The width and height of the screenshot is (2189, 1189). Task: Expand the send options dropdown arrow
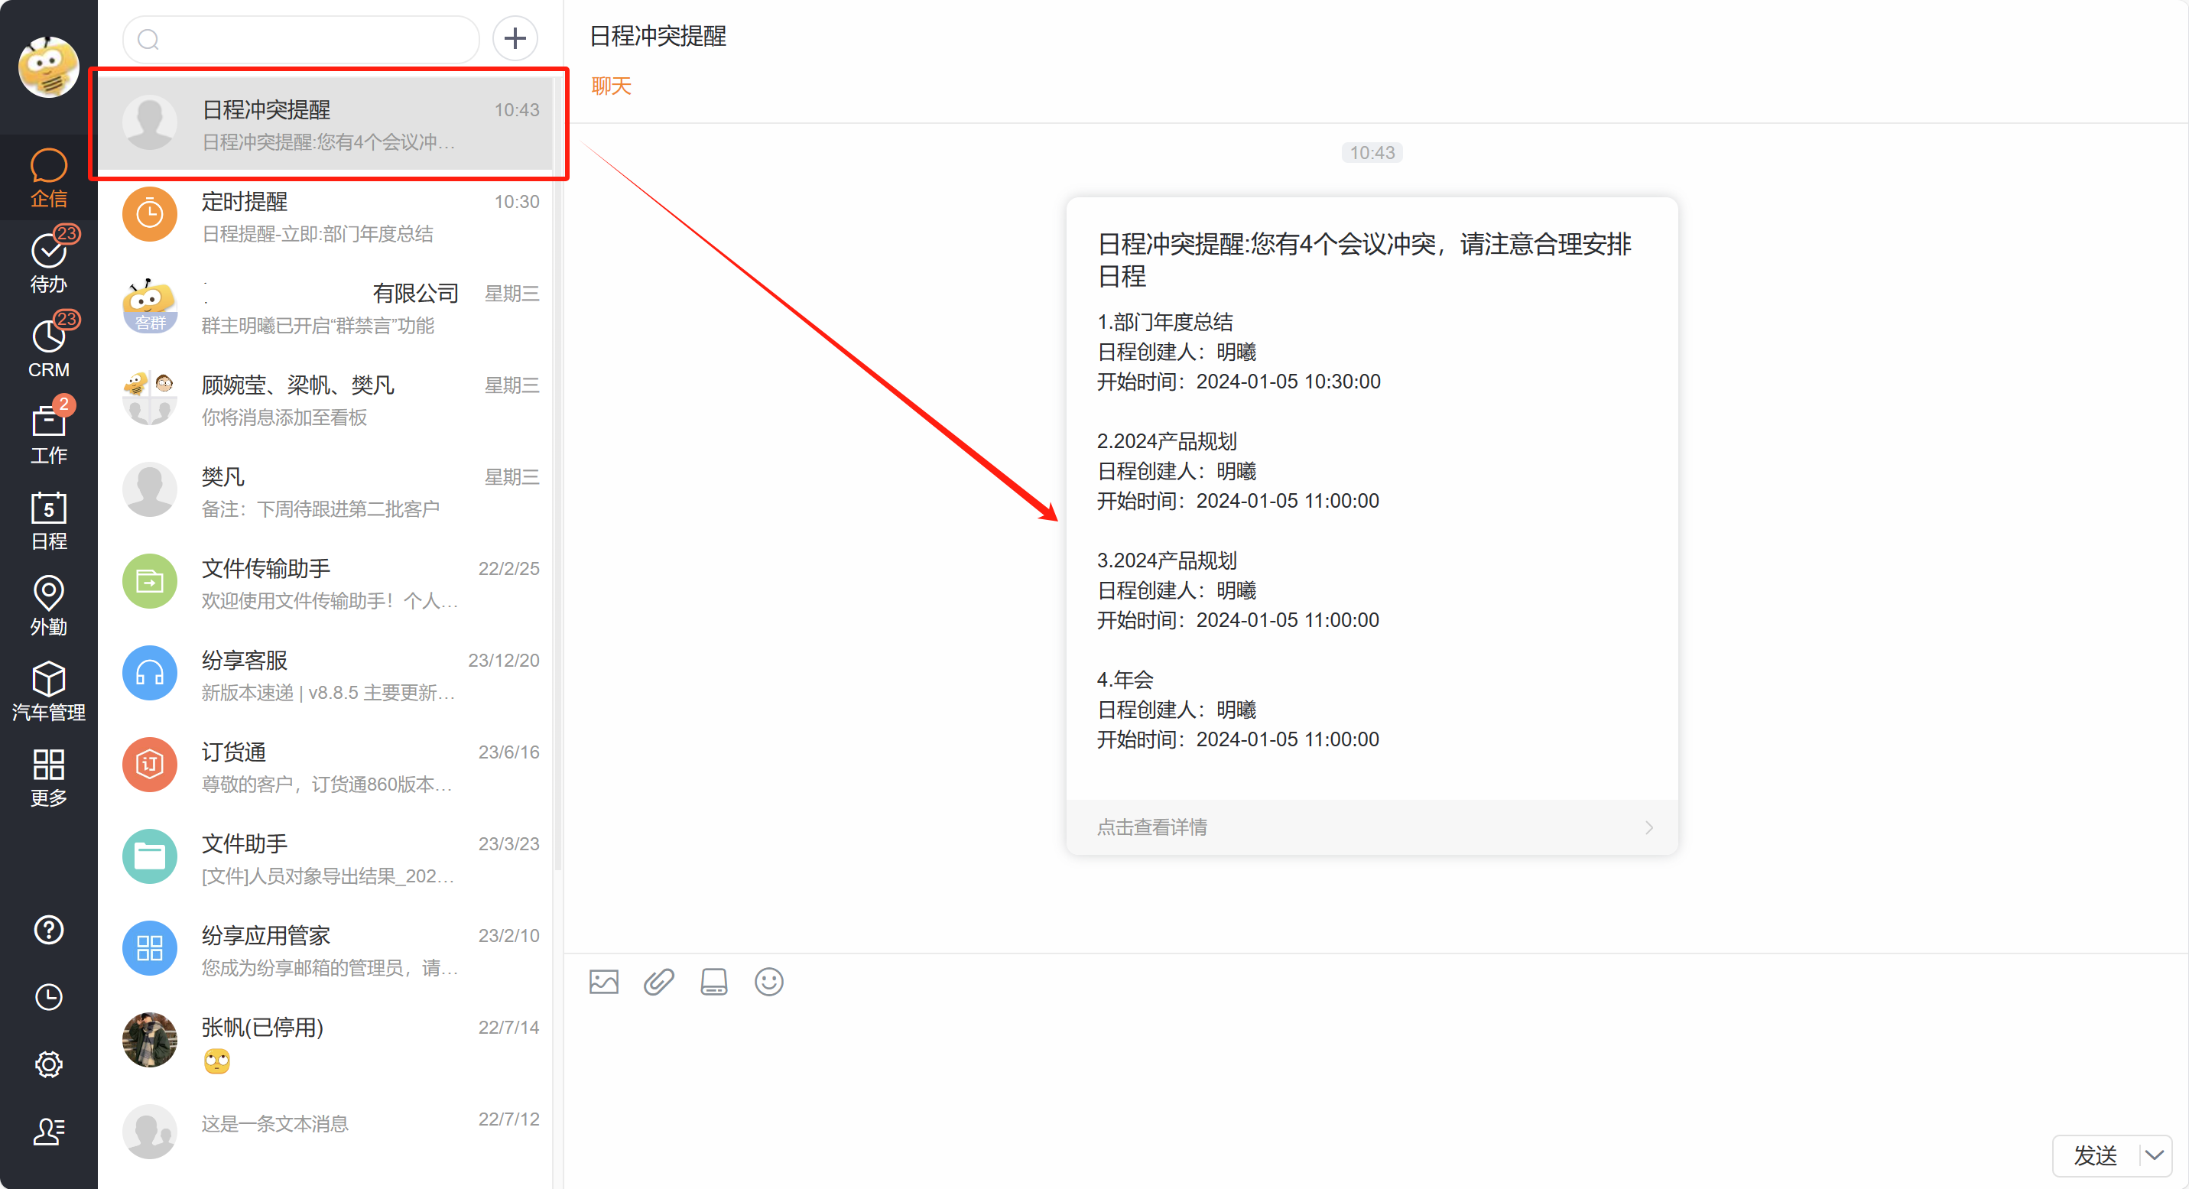click(x=2154, y=1155)
